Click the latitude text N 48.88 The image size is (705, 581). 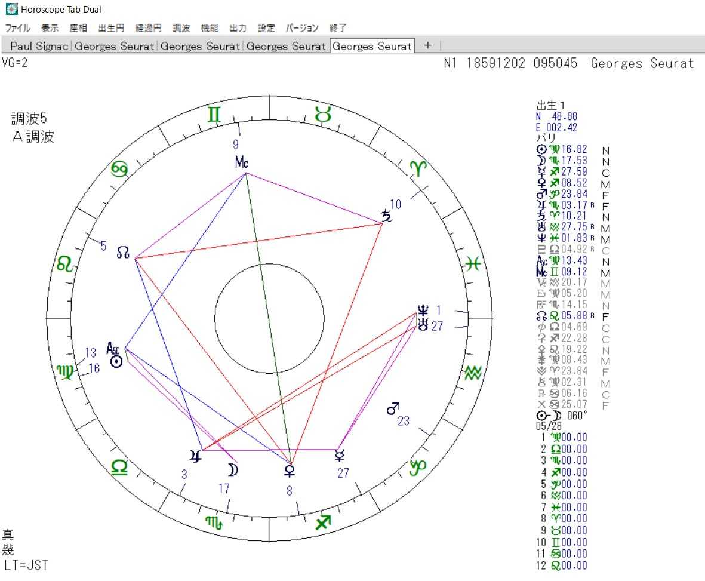click(556, 116)
